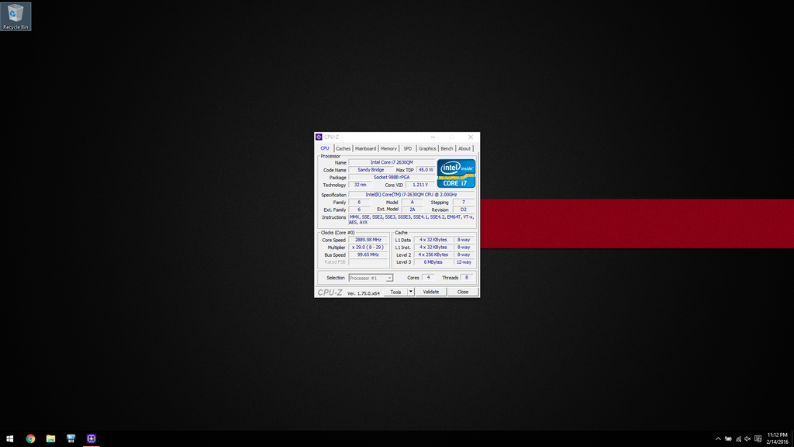Open the Wi-Fi network tray icon

pos(738,439)
